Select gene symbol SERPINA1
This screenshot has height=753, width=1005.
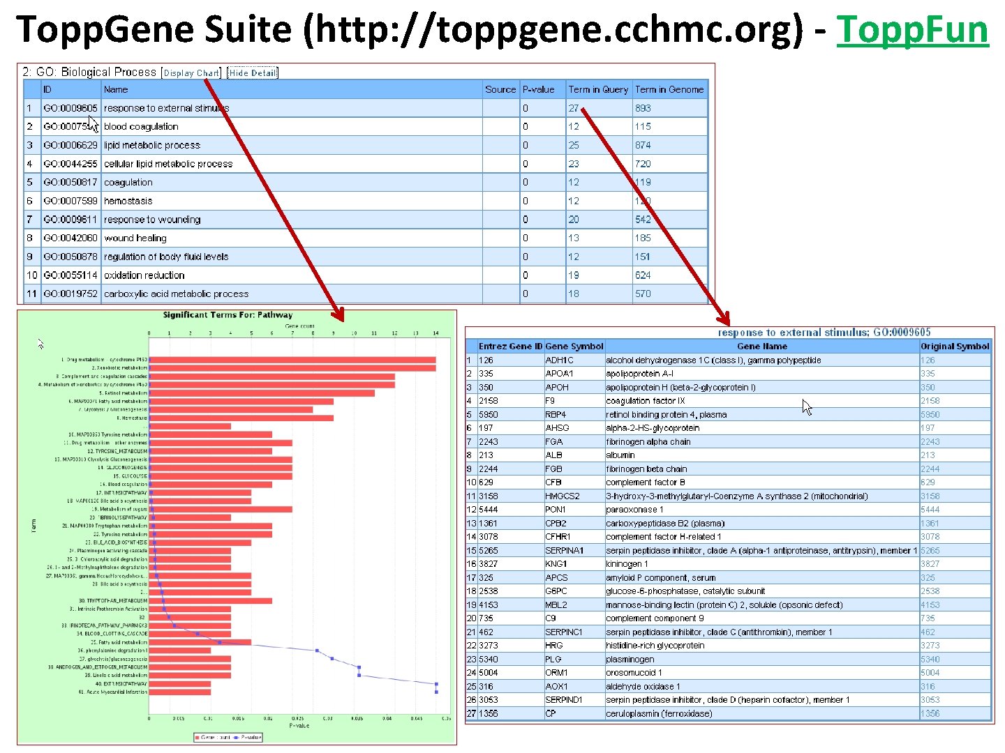coord(565,550)
